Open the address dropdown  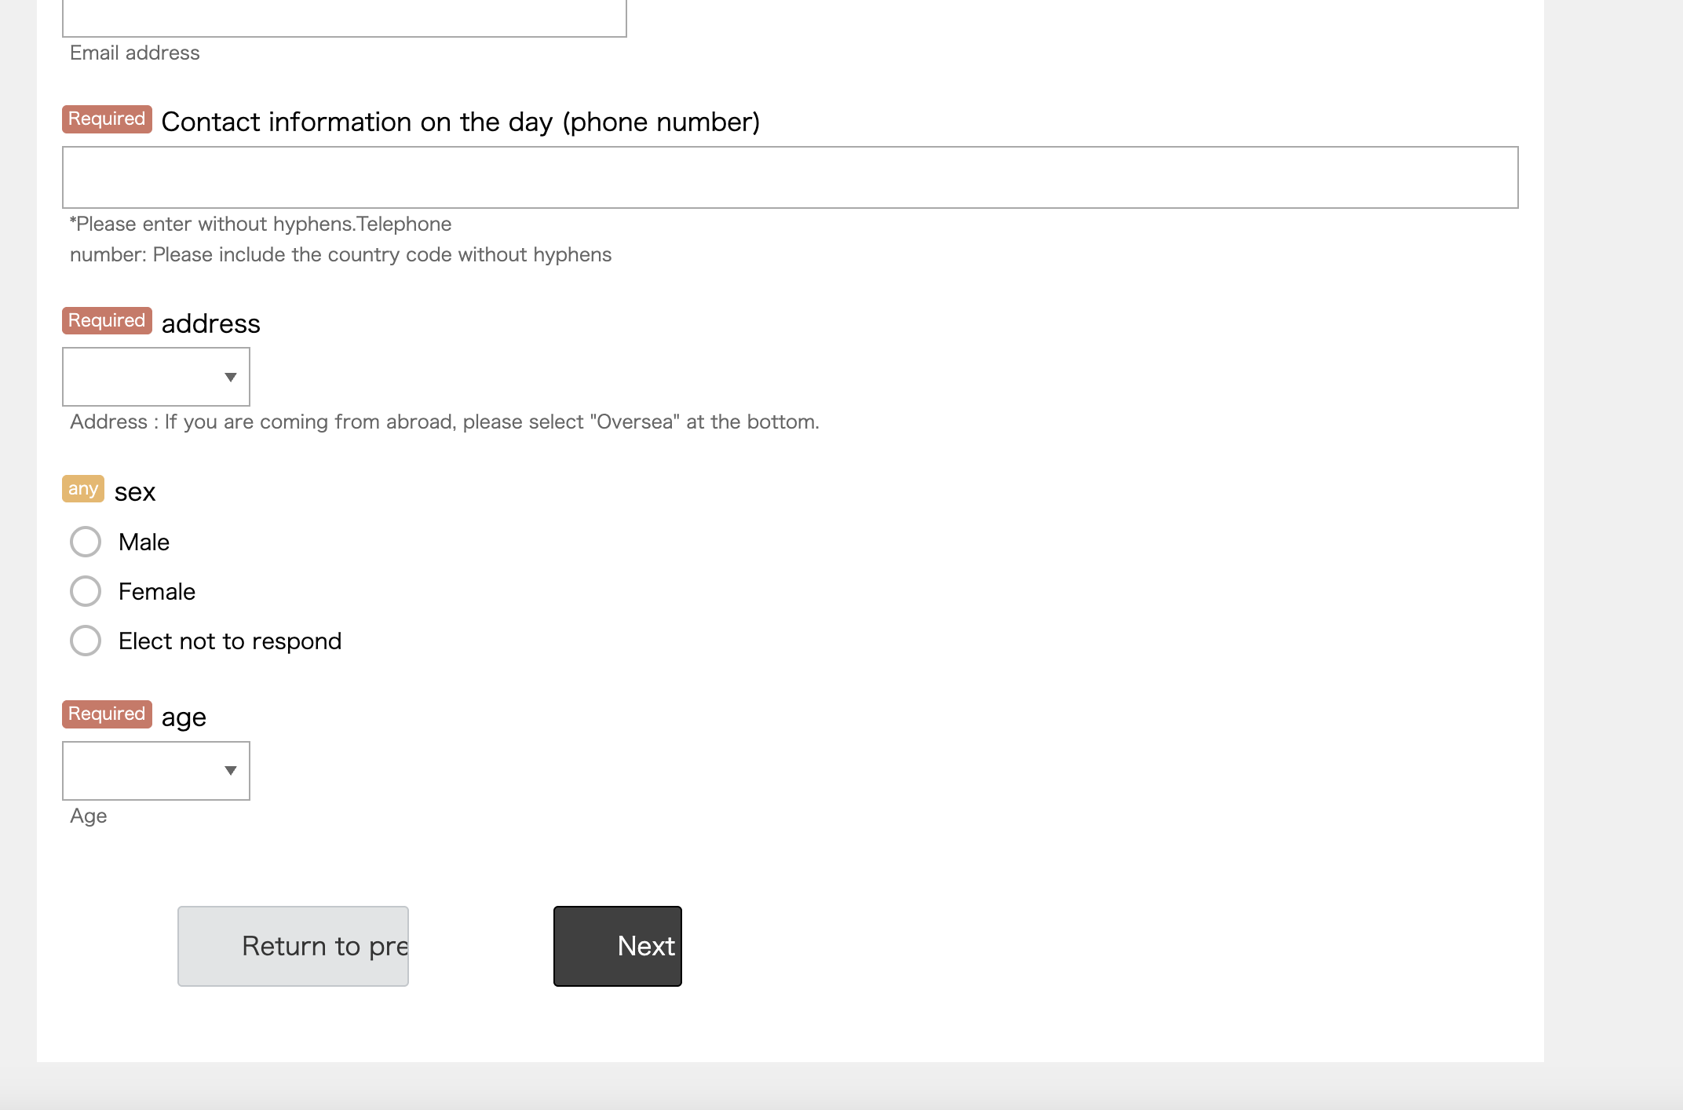click(x=155, y=377)
